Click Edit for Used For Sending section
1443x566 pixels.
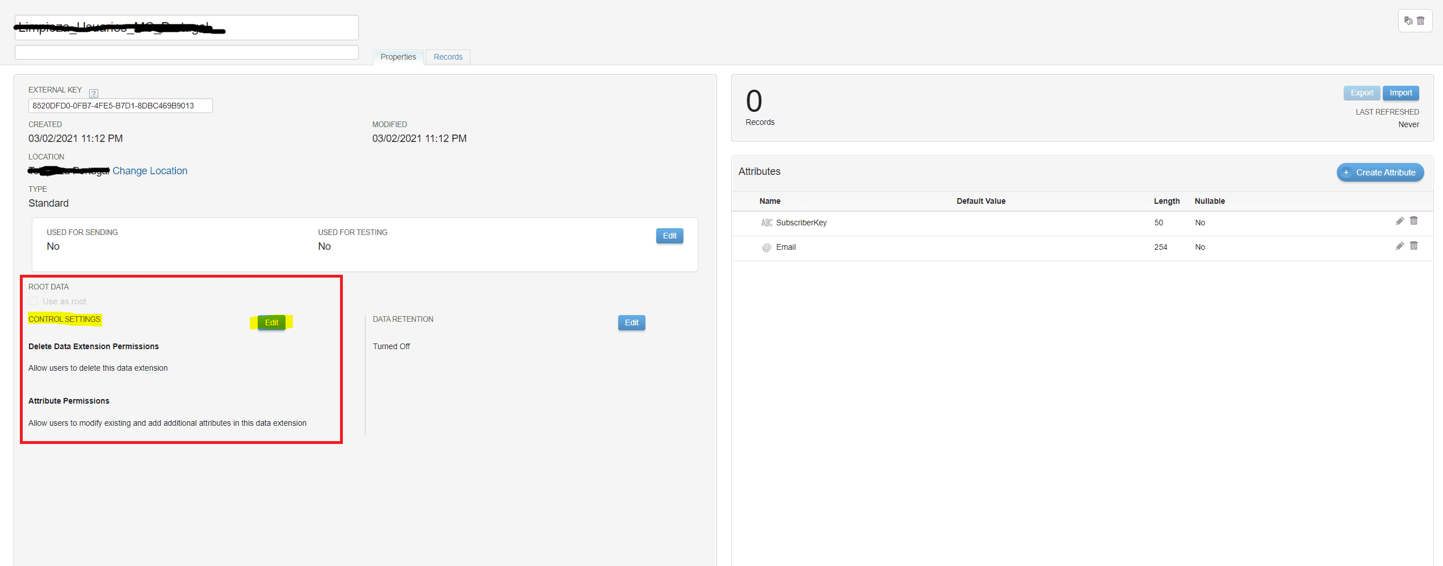(x=669, y=236)
